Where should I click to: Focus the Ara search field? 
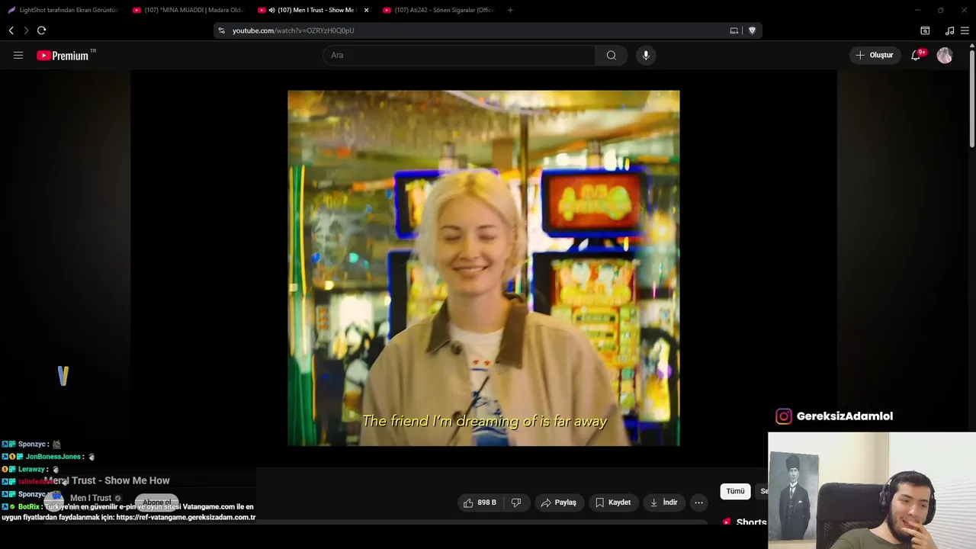pyautogui.click(x=459, y=55)
